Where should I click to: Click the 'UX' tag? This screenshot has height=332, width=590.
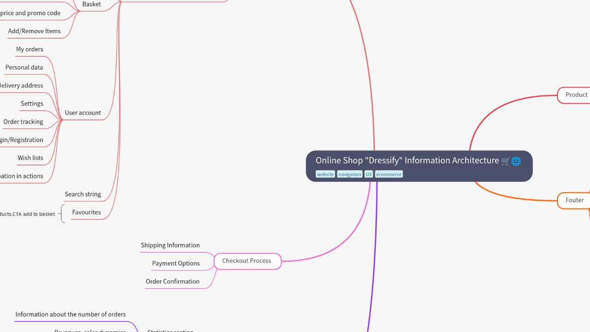point(369,174)
